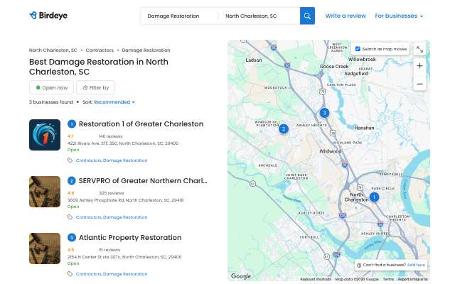The width and height of the screenshot is (455, 284).
Task: Click Write a review link
Action: (x=346, y=16)
